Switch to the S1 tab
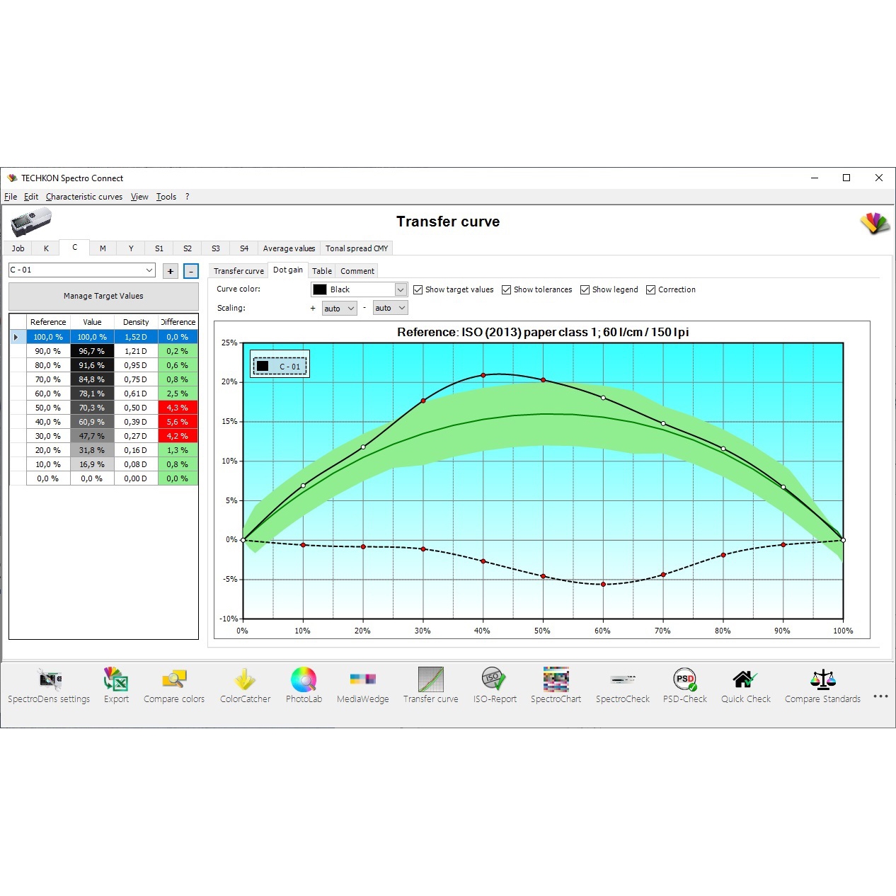Image resolution: width=896 pixels, height=896 pixels. pos(159,248)
